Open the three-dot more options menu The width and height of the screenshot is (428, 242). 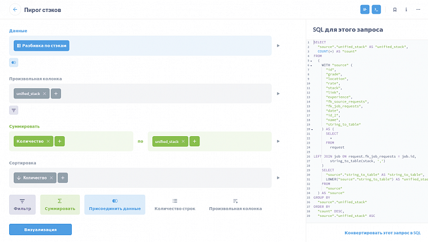tap(406, 10)
